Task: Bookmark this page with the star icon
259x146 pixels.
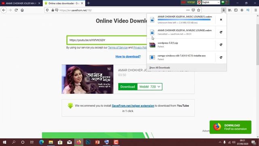Action: tap(199, 10)
